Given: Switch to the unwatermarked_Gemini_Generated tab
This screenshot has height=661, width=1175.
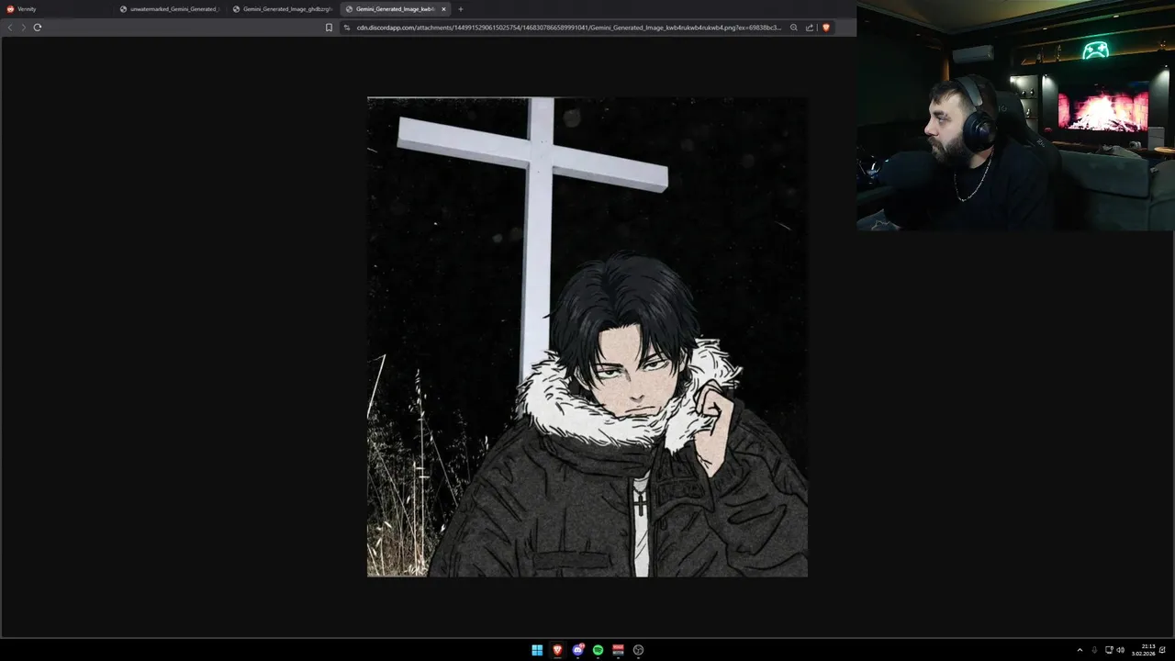Looking at the screenshot, I should click(170, 9).
